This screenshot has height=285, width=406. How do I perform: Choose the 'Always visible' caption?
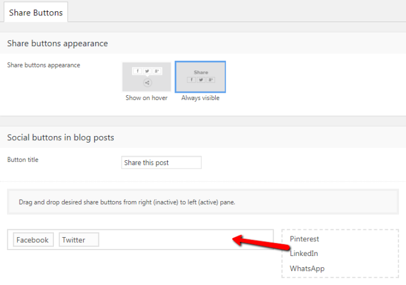click(200, 98)
